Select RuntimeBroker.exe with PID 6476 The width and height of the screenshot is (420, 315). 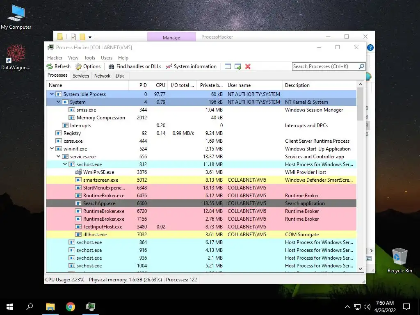click(201, 196)
